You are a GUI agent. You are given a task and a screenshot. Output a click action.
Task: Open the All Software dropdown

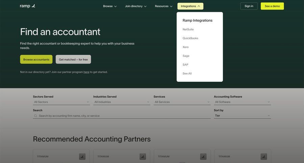tap(242, 102)
